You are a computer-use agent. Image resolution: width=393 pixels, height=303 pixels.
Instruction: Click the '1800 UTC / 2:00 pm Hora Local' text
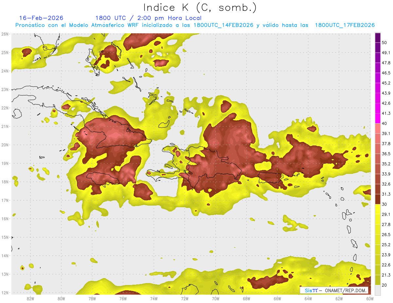tap(148, 18)
